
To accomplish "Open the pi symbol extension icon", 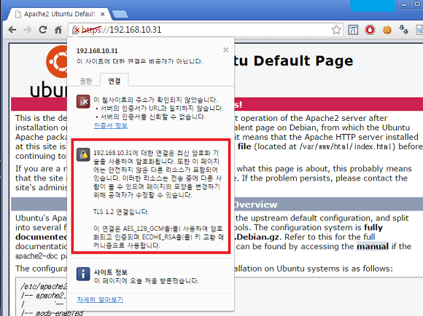I will 353,30.
